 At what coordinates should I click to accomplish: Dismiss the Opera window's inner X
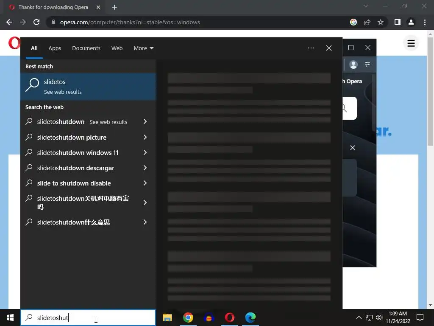[x=352, y=148]
